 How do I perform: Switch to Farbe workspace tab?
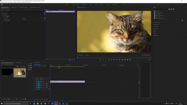pyautogui.click(x=91, y=5)
